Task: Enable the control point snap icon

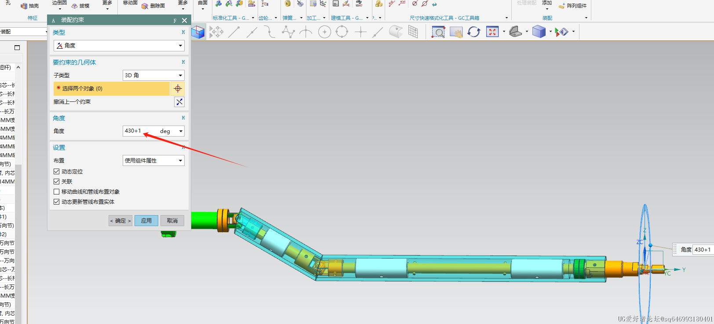Action: tap(270, 32)
